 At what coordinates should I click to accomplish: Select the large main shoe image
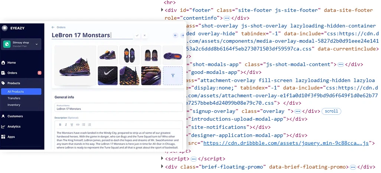[75, 65]
